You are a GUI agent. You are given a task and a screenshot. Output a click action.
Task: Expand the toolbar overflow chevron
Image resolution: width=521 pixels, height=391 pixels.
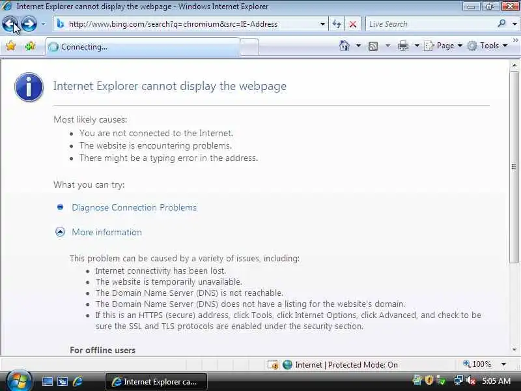[516, 40]
